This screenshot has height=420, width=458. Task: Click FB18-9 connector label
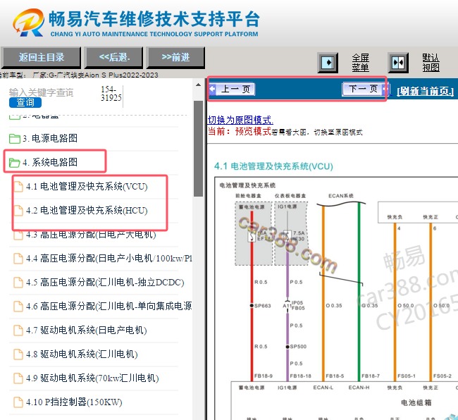pos(264,376)
